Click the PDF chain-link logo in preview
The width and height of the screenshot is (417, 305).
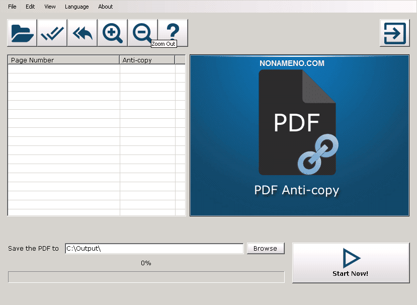tap(298, 123)
